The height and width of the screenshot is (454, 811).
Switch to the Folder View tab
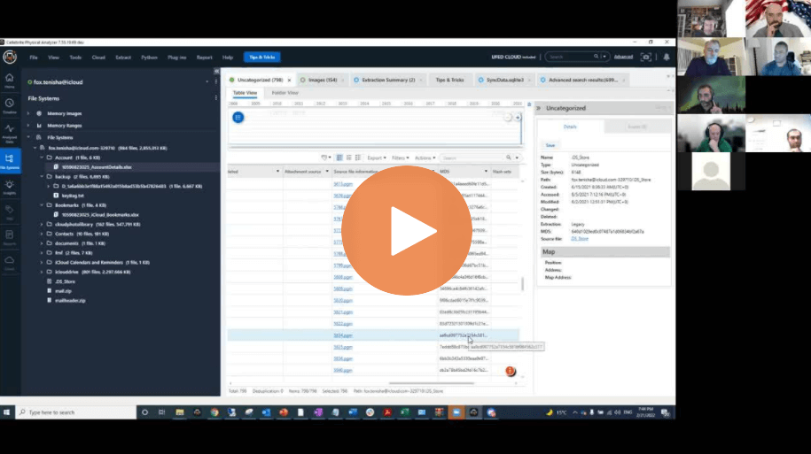[x=285, y=92]
